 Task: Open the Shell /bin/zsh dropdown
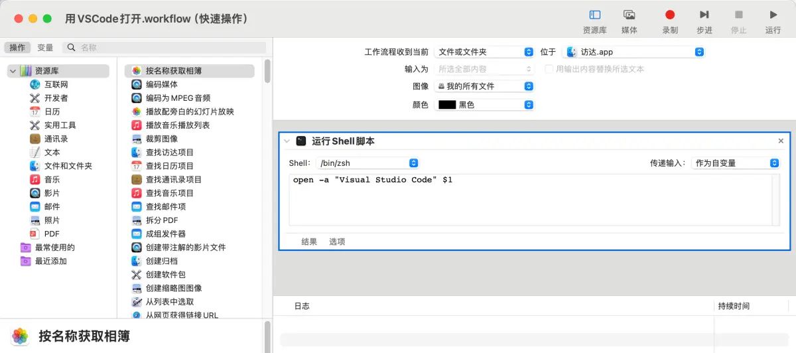(367, 163)
